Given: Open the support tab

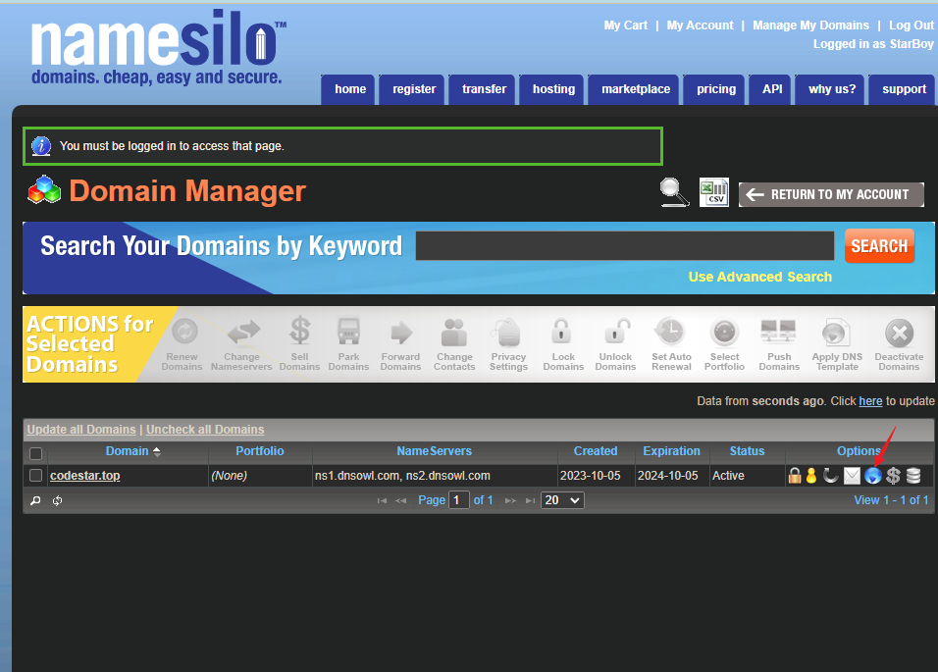Looking at the screenshot, I should tap(904, 89).
